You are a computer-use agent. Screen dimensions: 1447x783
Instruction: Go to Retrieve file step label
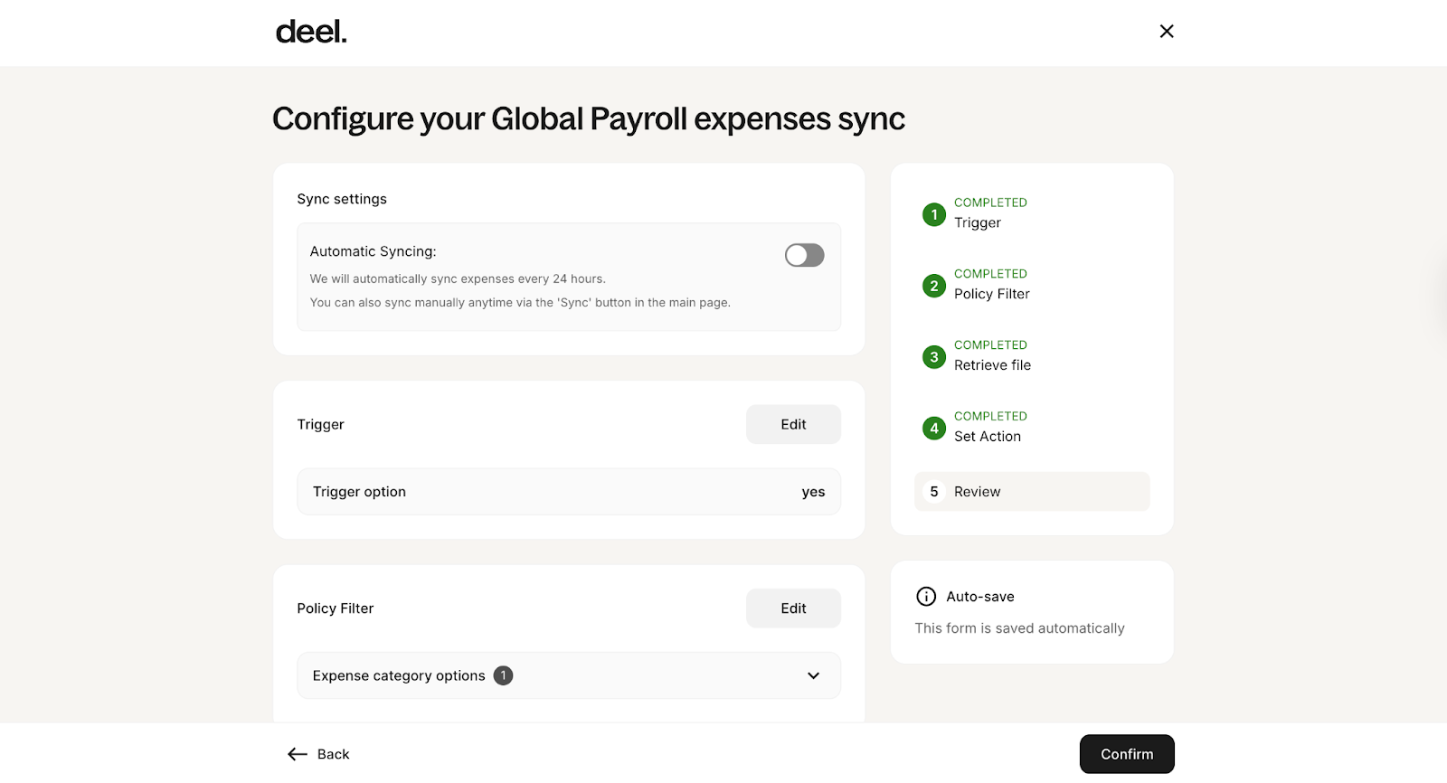(x=992, y=365)
